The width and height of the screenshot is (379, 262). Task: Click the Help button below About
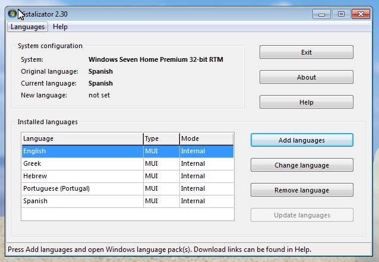(307, 102)
